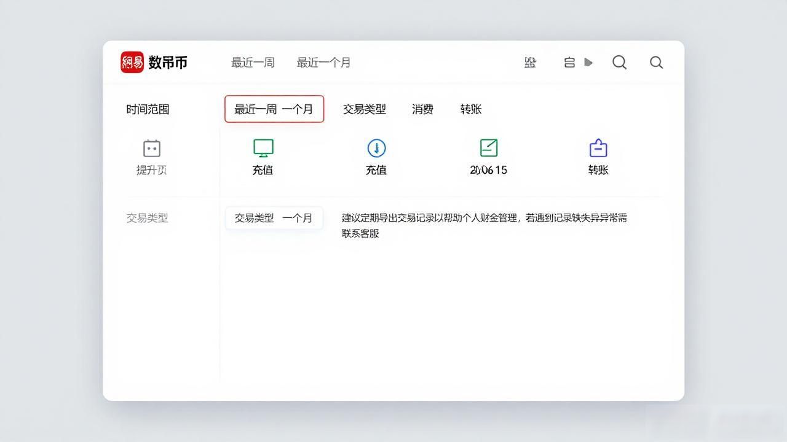Click the green monitor 充值 icon
This screenshot has height=442, width=787.
click(263, 148)
